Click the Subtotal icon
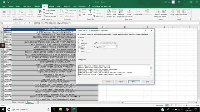Viewport: 200px width, 112px height. click(x=184, y=12)
